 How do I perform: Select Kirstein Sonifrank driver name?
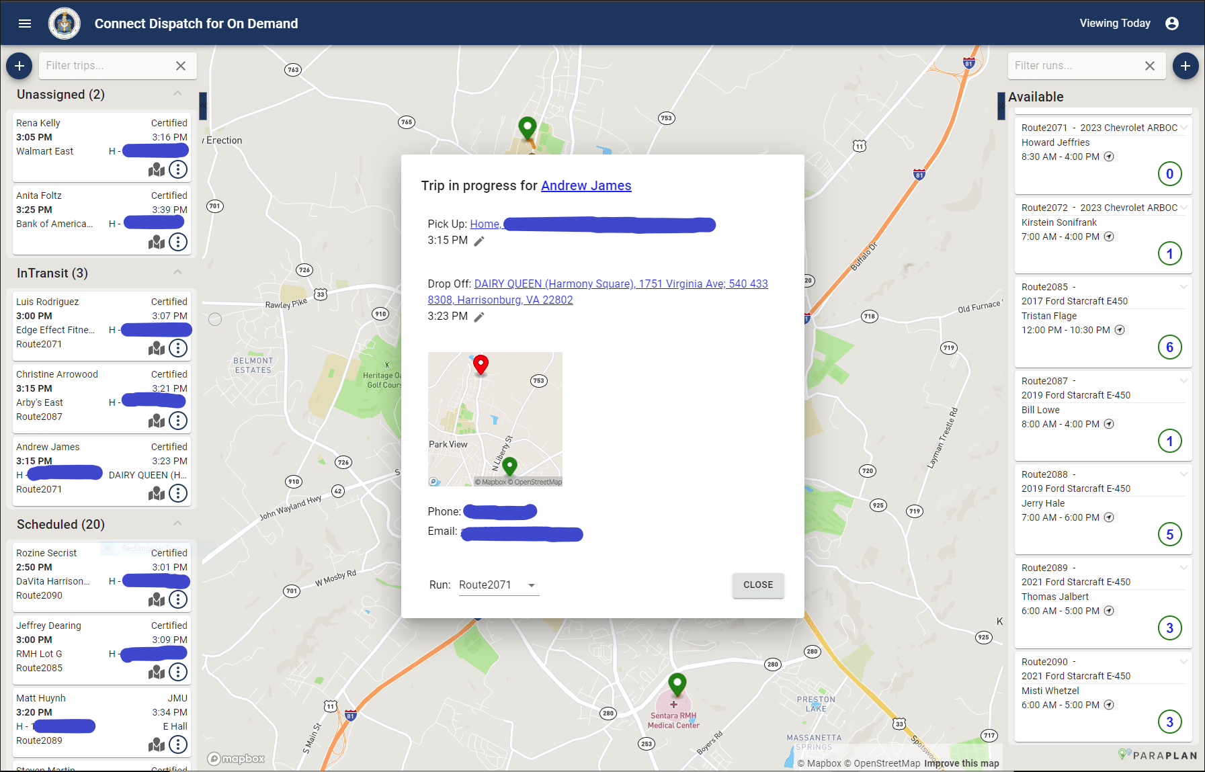(x=1059, y=222)
